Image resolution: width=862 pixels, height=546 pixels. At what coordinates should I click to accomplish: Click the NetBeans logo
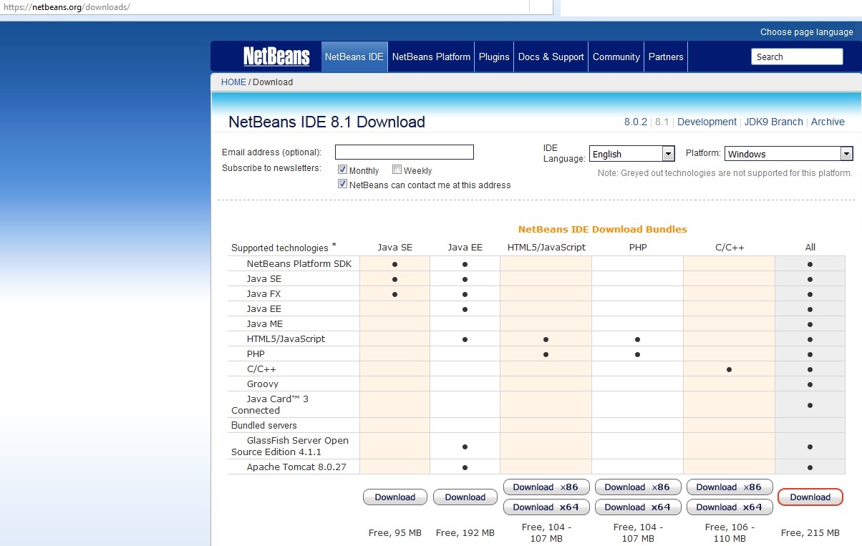click(x=276, y=57)
